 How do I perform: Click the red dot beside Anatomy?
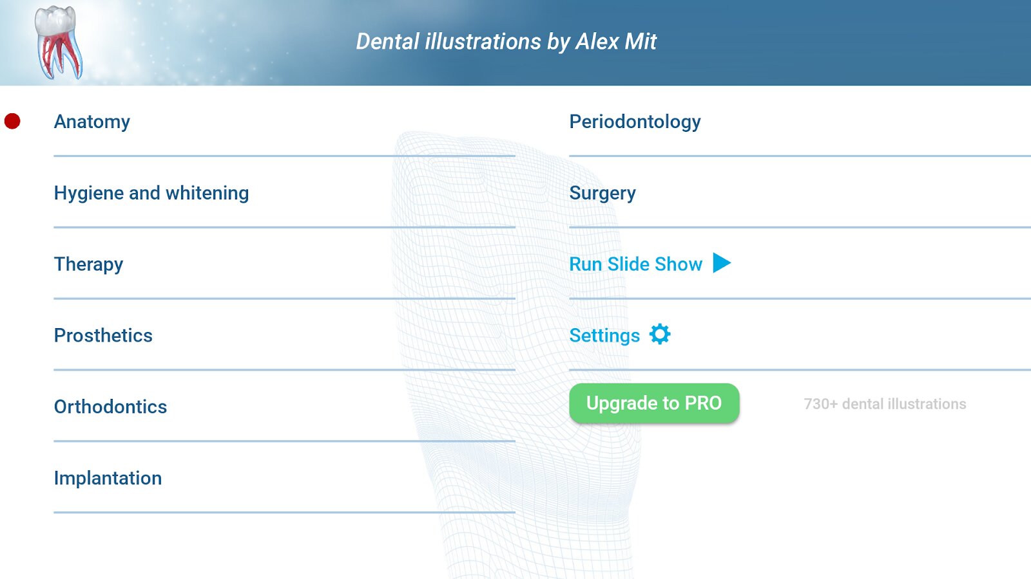pyautogui.click(x=12, y=121)
